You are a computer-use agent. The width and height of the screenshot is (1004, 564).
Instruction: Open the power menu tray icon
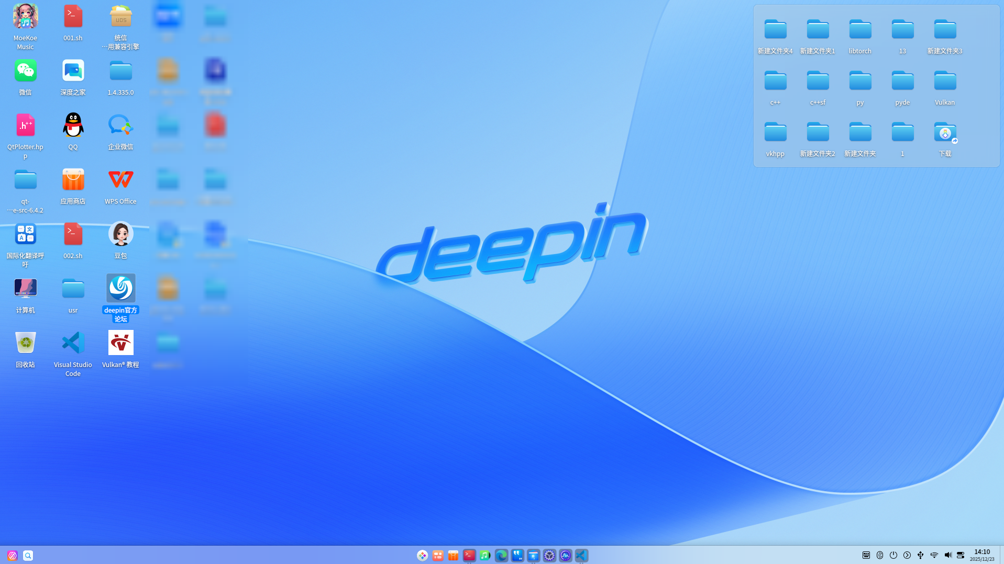[x=893, y=555]
